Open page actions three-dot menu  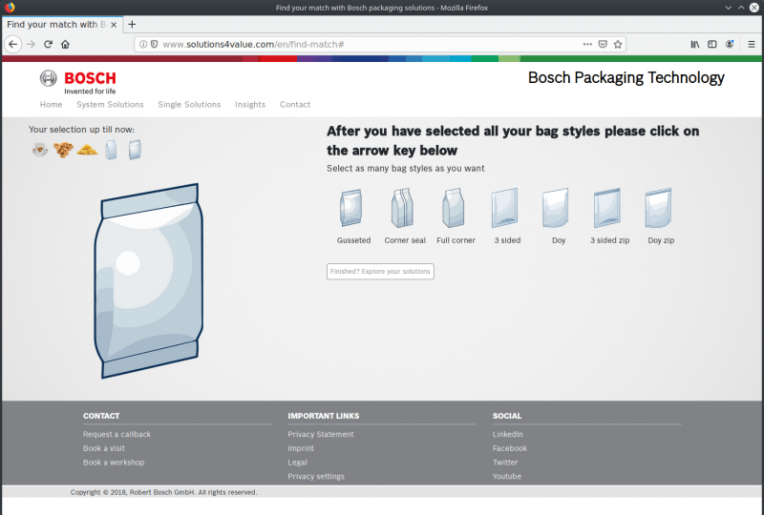click(587, 44)
